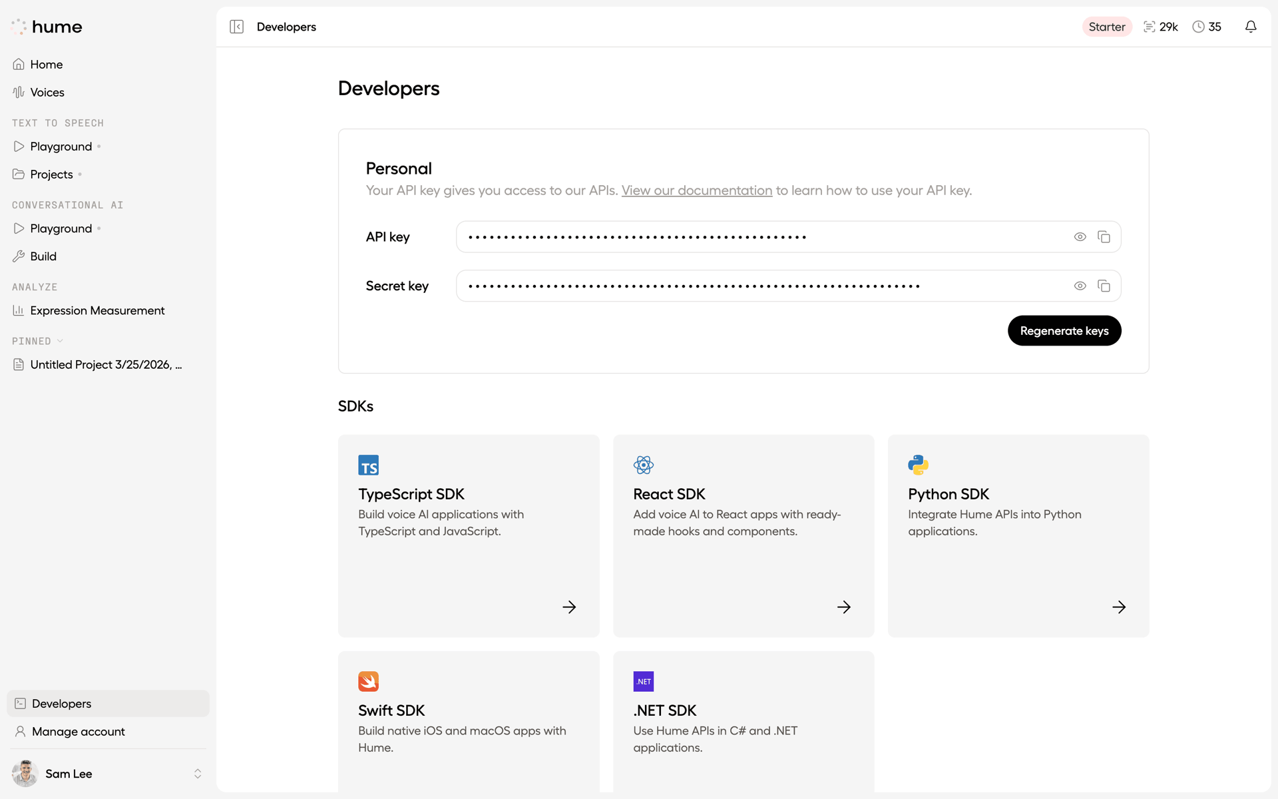Click Regenerate keys button
The width and height of the screenshot is (1278, 799).
[x=1064, y=331]
